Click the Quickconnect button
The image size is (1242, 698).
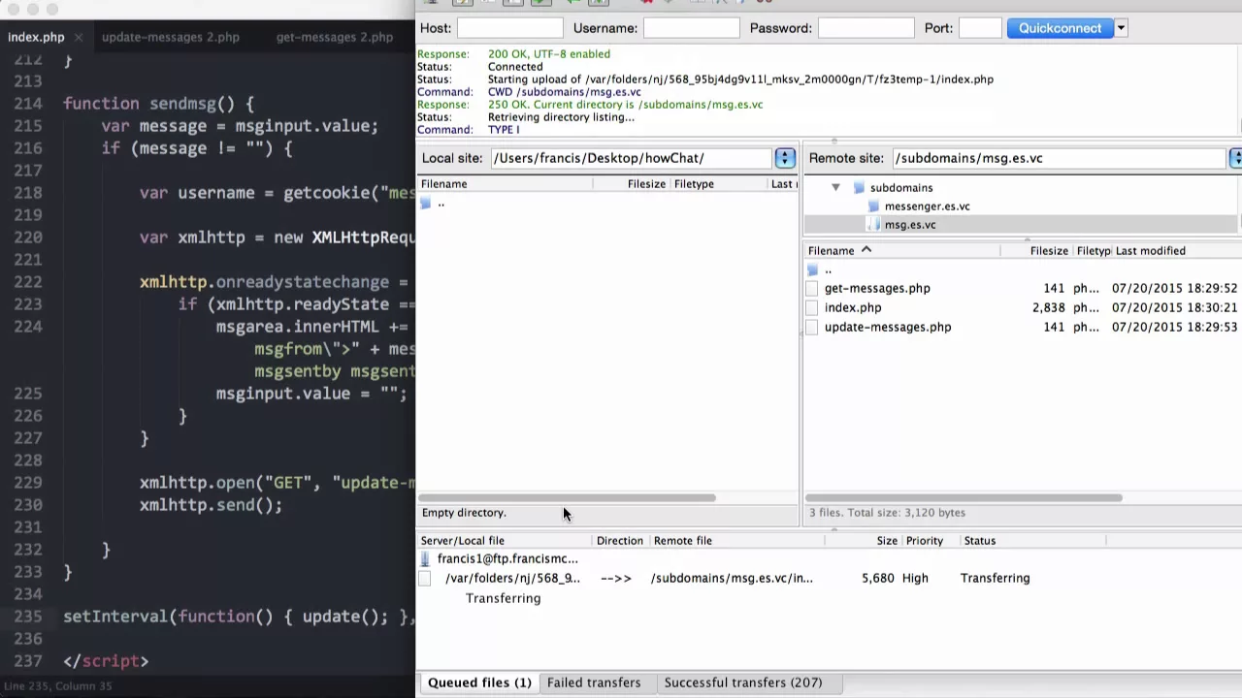click(1060, 28)
